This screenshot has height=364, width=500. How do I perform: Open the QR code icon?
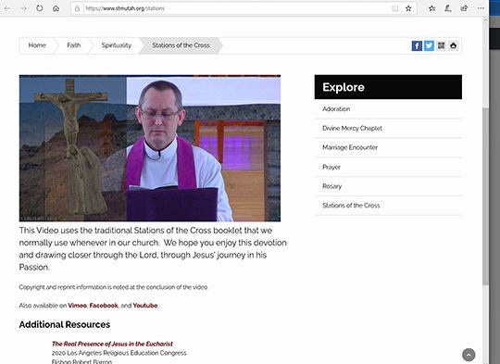point(441,45)
